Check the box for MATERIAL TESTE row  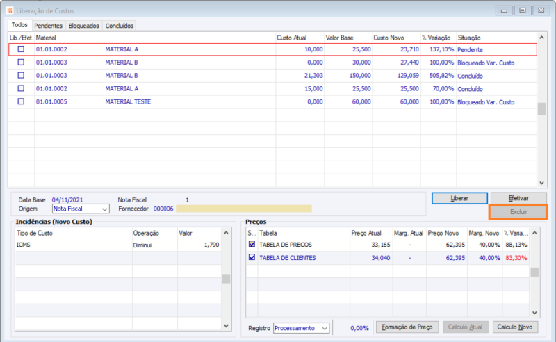coord(21,101)
